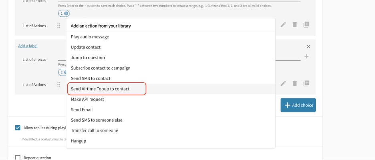The height and width of the screenshot is (160, 375).
Task: Remove the second choice block with the X
Action: [308, 47]
